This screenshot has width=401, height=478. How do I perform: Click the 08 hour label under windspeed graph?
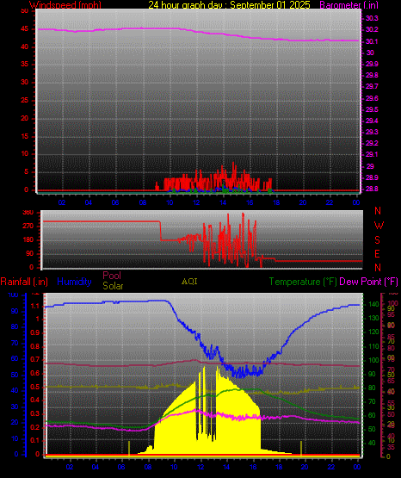pyautogui.click(x=143, y=202)
